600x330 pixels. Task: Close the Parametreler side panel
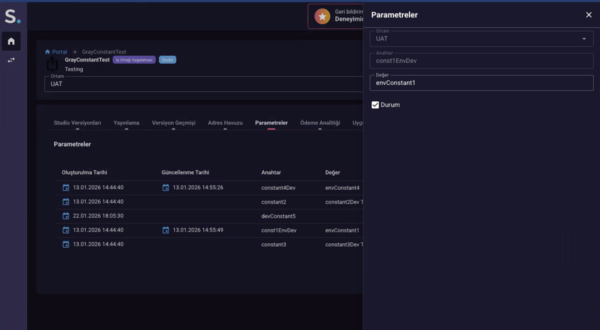tap(589, 15)
